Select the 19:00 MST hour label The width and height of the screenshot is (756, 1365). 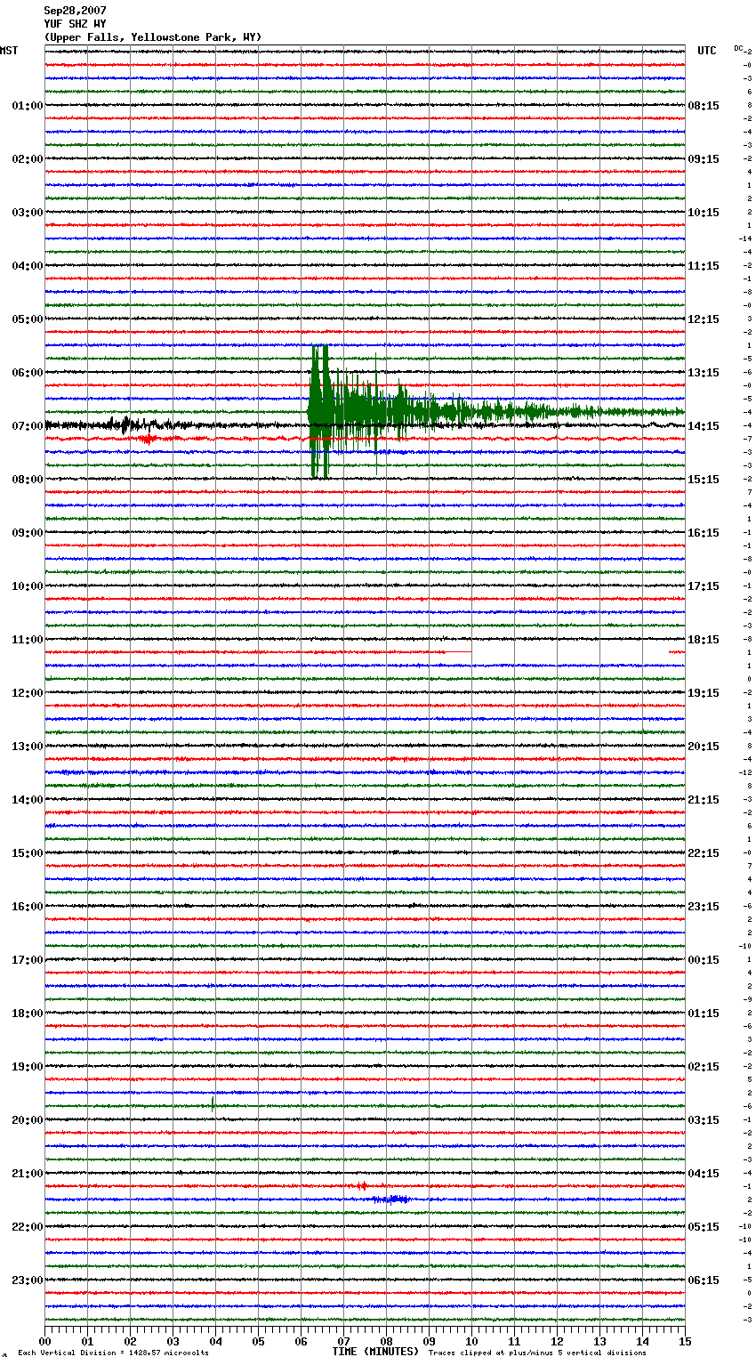point(28,1067)
